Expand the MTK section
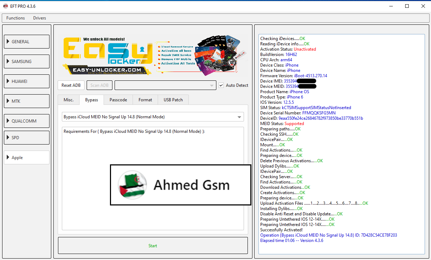 click(x=27, y=101)
